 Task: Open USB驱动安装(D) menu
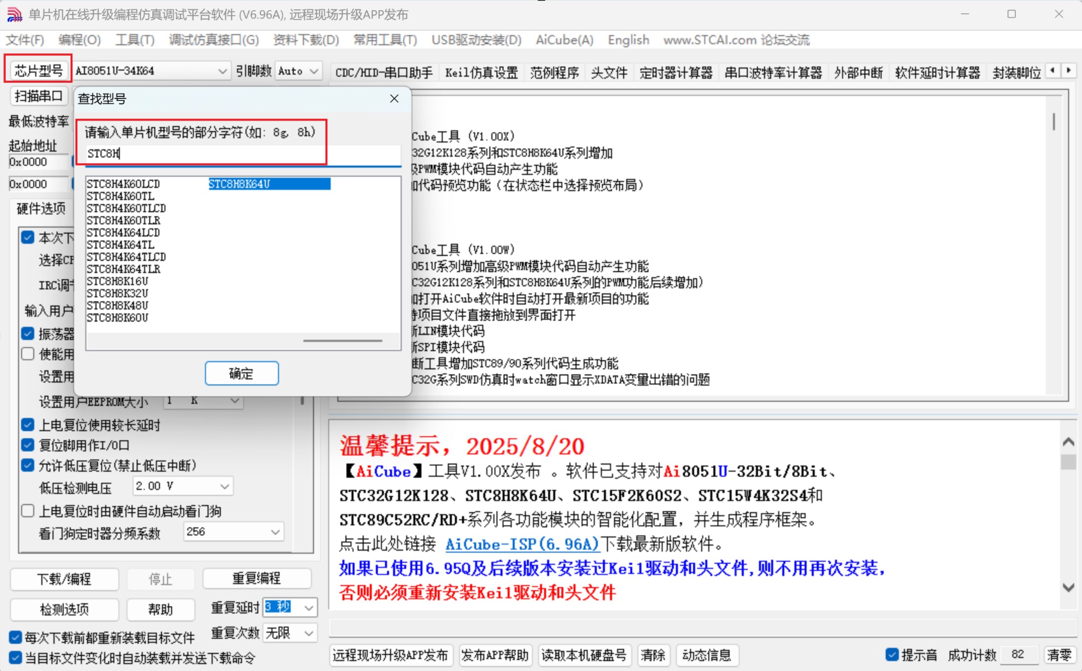(476, 40)
